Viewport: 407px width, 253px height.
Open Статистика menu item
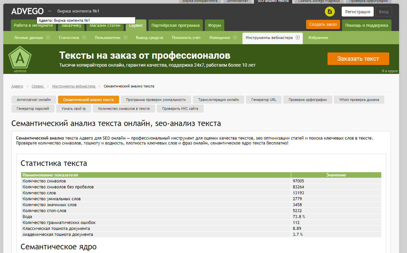[69, 38]
